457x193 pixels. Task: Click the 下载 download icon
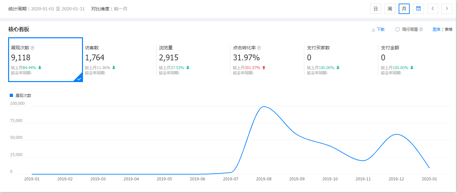click(373, 30)
